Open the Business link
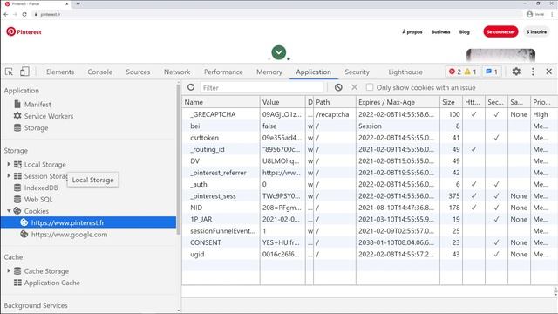Image resolution: width=558 pixels, height=314 pixels. [x=440, y=31]
